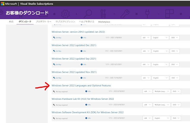Open Windows Server 2022 (updated Dec 2021) link

(74, 45)
